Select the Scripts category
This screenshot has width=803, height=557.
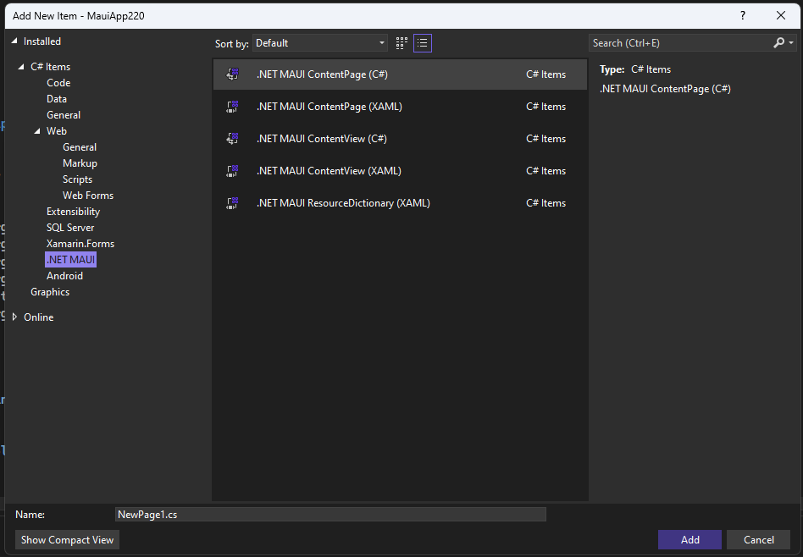click(77, 179)
